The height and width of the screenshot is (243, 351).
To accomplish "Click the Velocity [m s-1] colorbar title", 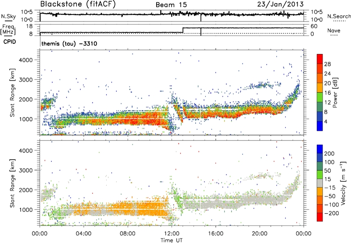I will 343,183.
